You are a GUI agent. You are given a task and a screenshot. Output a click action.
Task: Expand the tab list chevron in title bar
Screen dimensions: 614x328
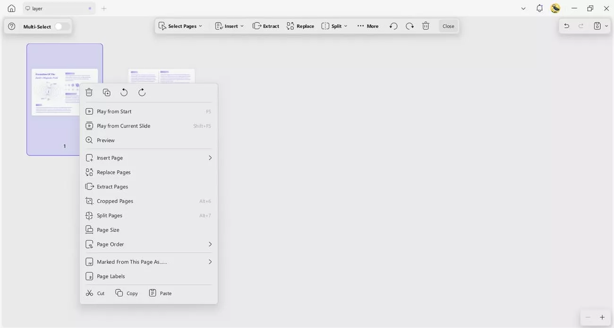click(x=523, y=8)
